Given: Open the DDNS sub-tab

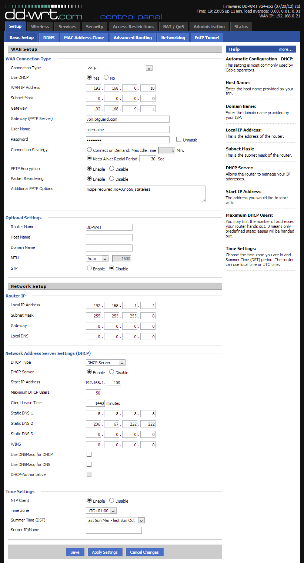Looking at the screenshot, I should click(x=49, y=37).
